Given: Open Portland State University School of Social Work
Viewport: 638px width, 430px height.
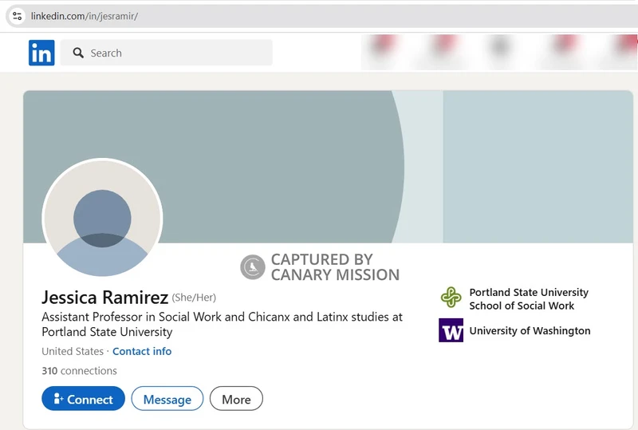Looking at the screenshot, I should 529,299.
